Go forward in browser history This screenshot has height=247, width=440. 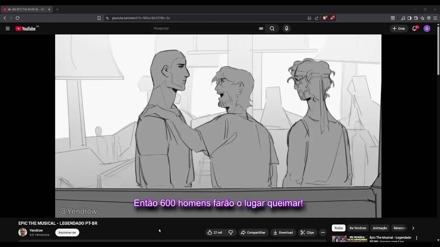point(11,18)
